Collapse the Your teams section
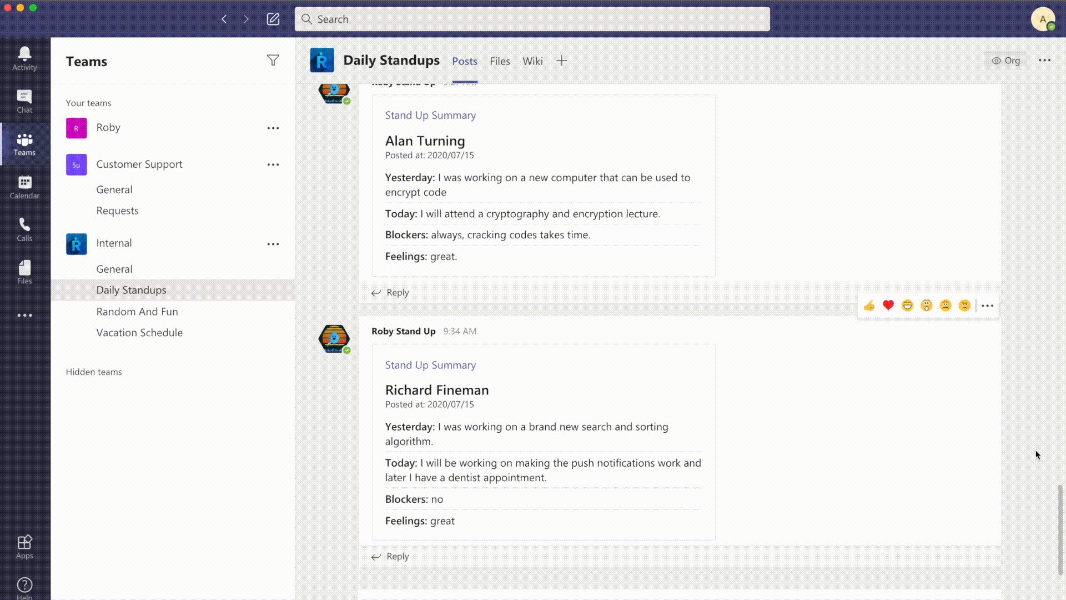The width and height of the screenshot is (1066, 600). click(x=88, y=103)
